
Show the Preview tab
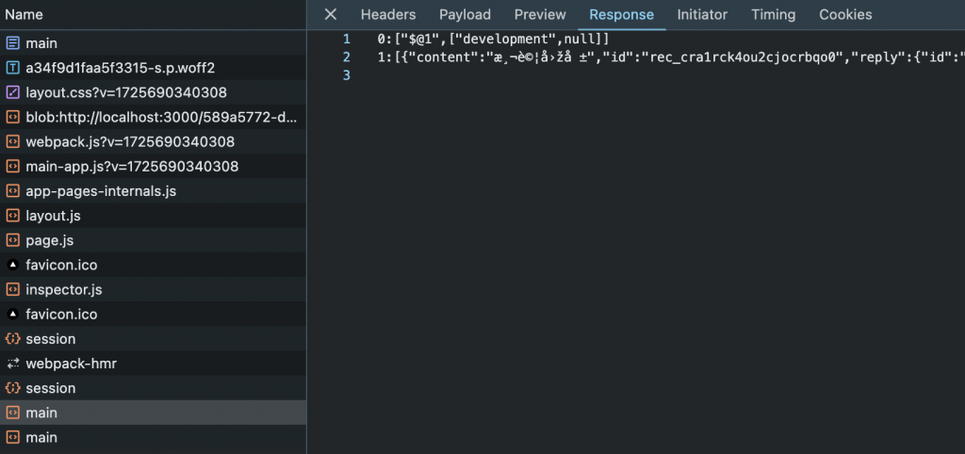(x=540, y=15)
